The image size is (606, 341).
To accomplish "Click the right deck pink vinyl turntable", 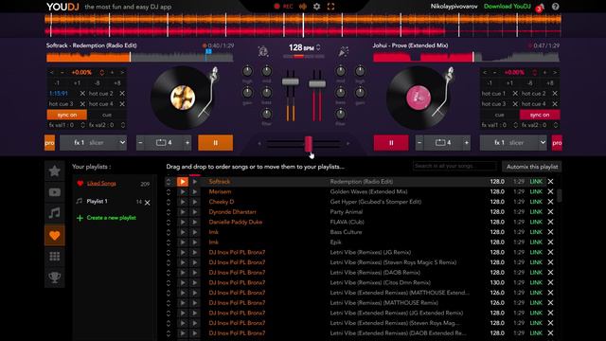I will click(419, 98).
